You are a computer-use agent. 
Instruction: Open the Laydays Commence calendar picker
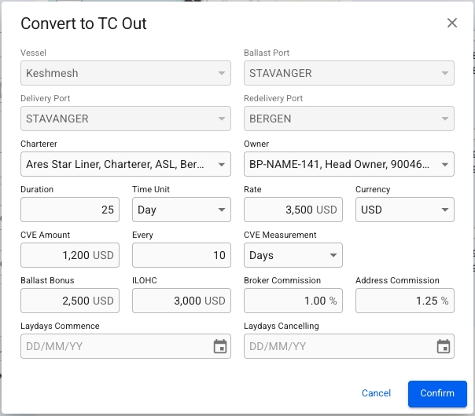[220, 346]
